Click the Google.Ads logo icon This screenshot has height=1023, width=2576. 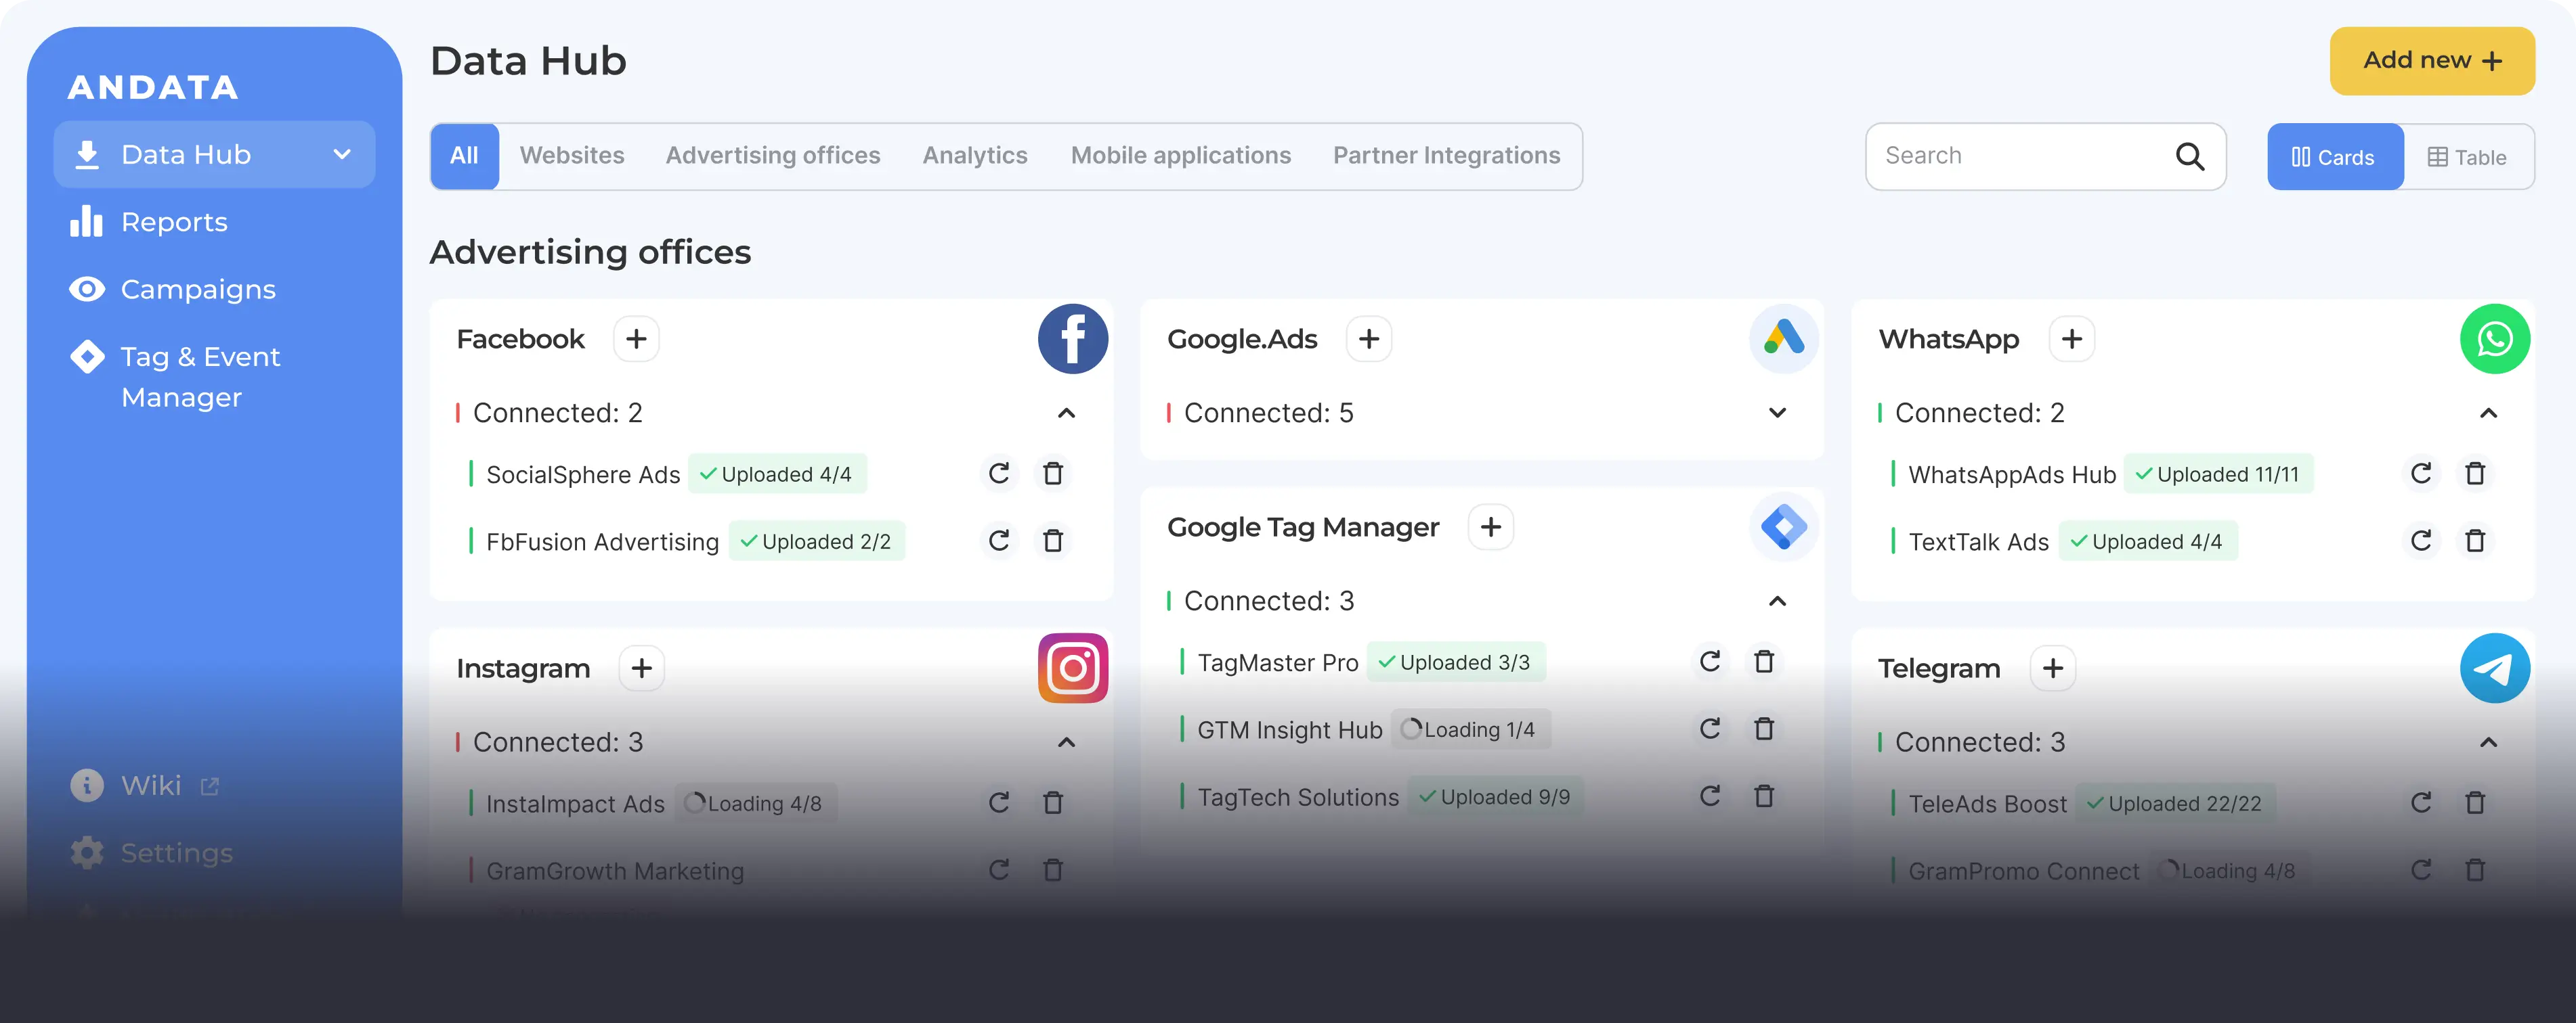[x=1783, y=339]
